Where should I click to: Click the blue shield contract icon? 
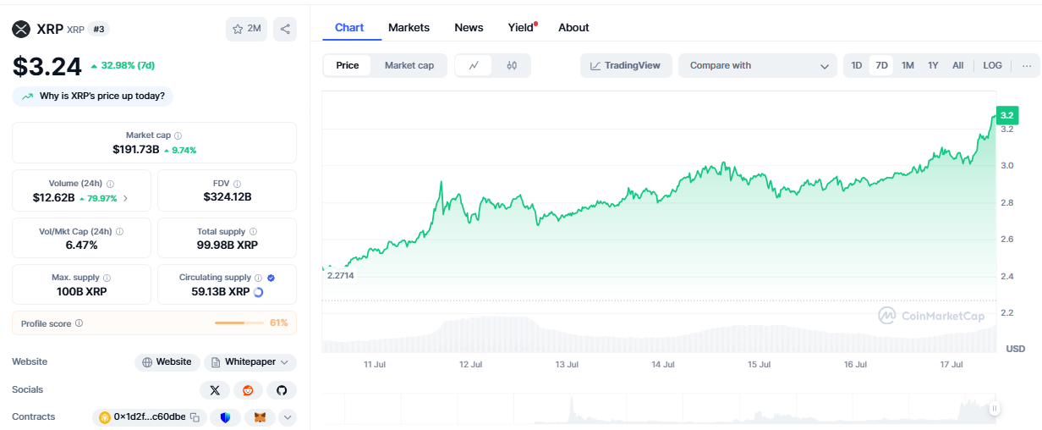click(225, 417)
